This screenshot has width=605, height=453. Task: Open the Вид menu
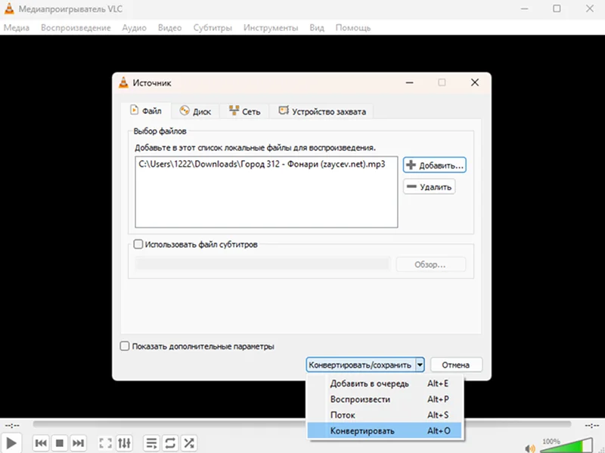317,28
